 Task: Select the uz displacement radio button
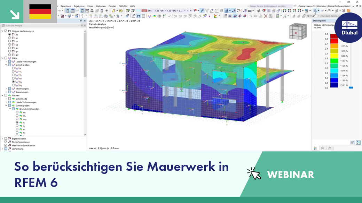(x=9, y=44)
